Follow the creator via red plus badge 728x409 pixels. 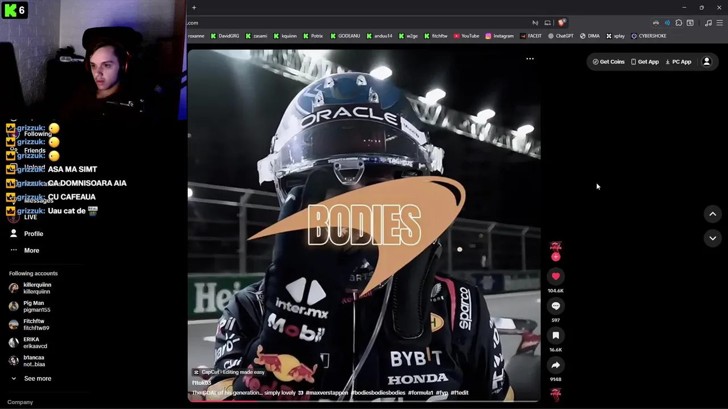pos(556,257)
